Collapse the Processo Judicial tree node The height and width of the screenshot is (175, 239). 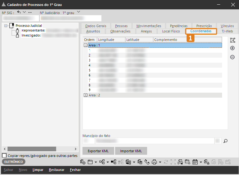pyautogui.click(x=6, y=26)
